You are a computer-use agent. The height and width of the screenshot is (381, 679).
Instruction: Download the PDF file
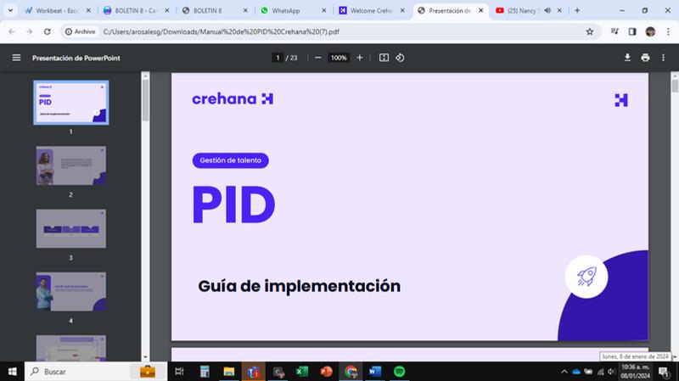click(627, 58)
